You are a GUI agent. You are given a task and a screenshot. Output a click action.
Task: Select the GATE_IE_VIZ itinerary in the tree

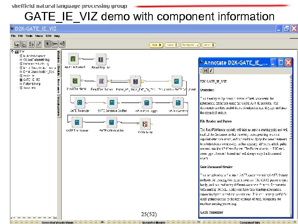click(x=31, y=80)
